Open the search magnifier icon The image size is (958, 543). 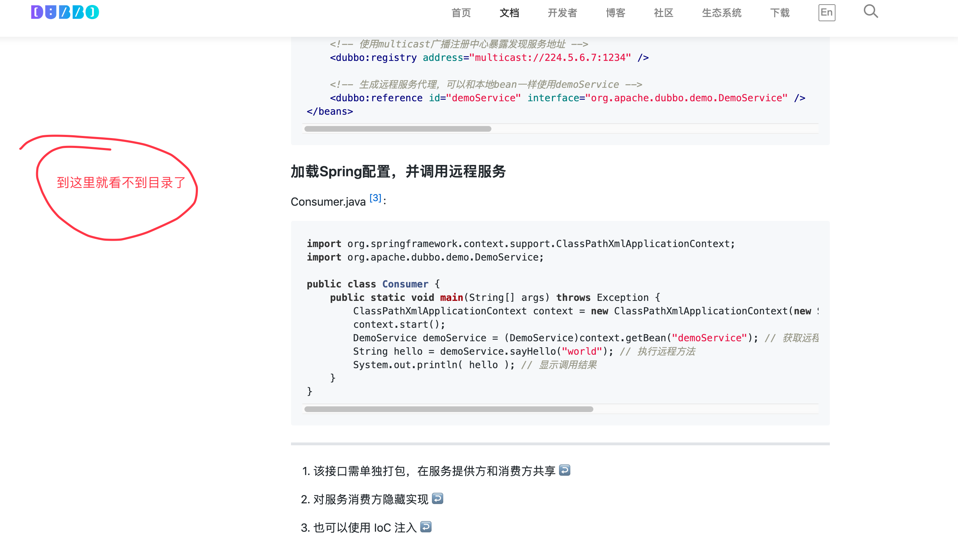[870, 12]
